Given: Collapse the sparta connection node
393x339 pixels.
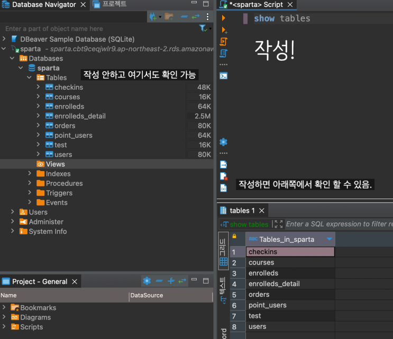Looking at the screenshot, I should coord(4,49).
